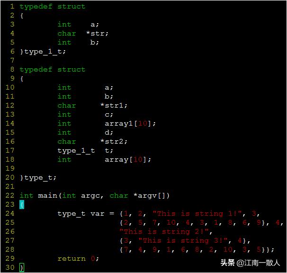Click line number 17 in gutter
This screenshot has width=287, height=273.
click(10, 151)
